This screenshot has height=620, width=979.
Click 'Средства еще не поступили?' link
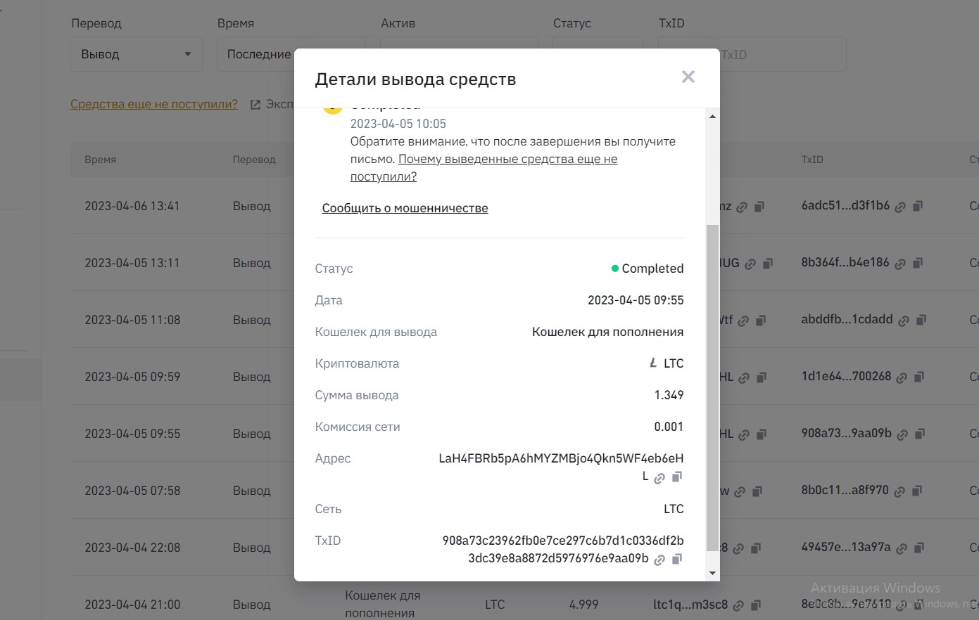click(154, 104)
